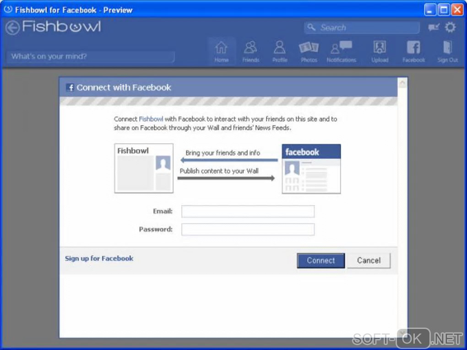Screen dimensions: 467x350
Task: Click the Fishbowl logo text
Action: click(x=61, y=27)
